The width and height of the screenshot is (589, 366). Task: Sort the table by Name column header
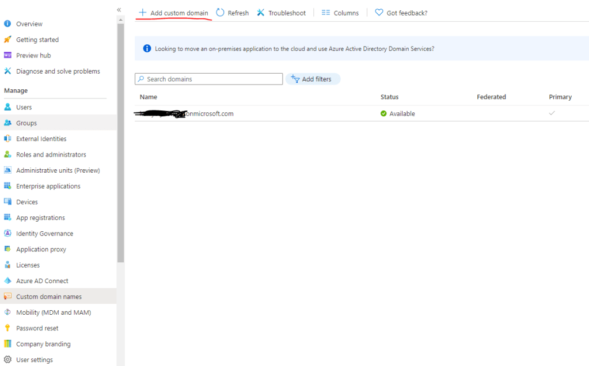coord(149,97)
